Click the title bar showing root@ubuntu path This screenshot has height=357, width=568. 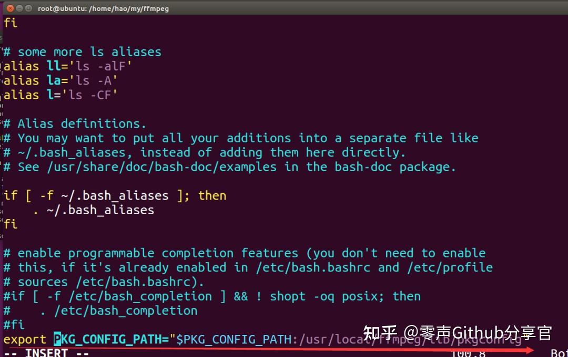coord(103,8)
